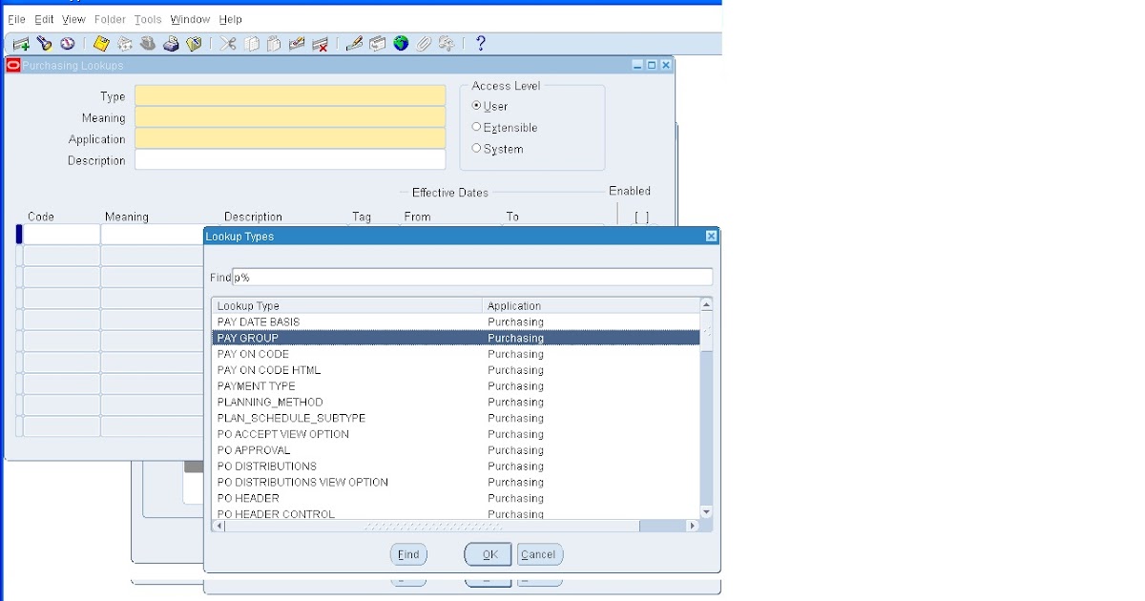Open the Folder menu
Screen dimensions: 1145x601
(x=110, y=19)
